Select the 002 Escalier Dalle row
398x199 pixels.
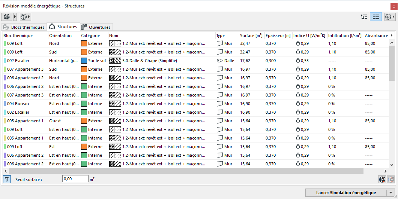click(195, 61)
